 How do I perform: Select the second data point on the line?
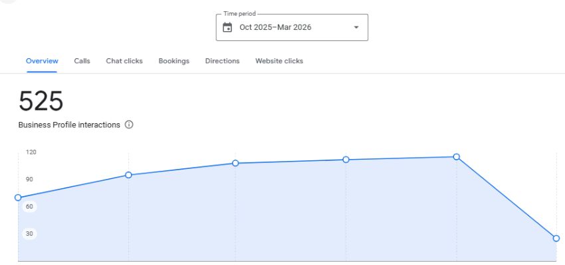[x=128, y=175]
